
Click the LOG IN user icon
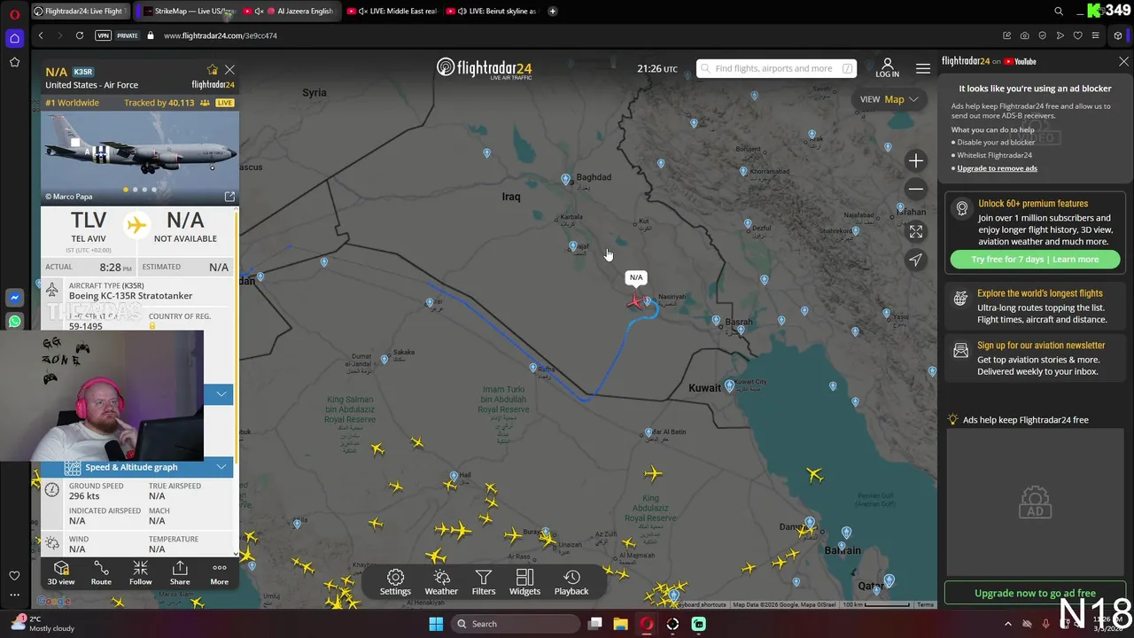[x=887, y=68]
